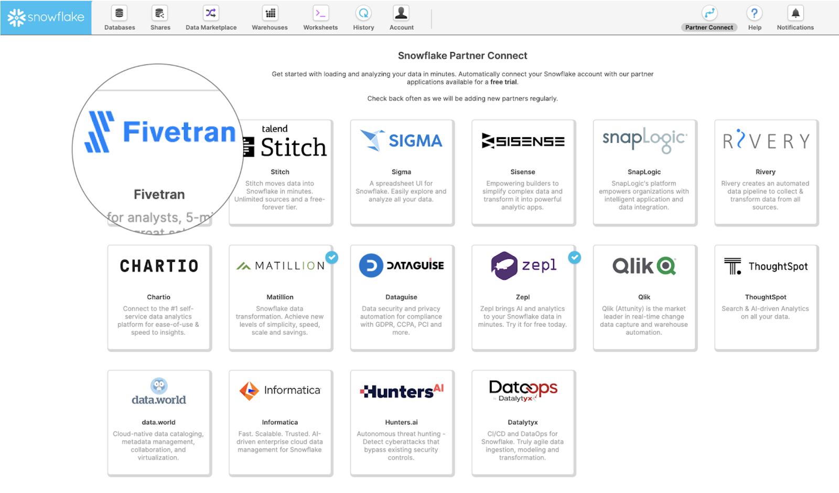Click the Informatica logo
The height and width of the screenshot is (493, 839).
tap(280, 391)
